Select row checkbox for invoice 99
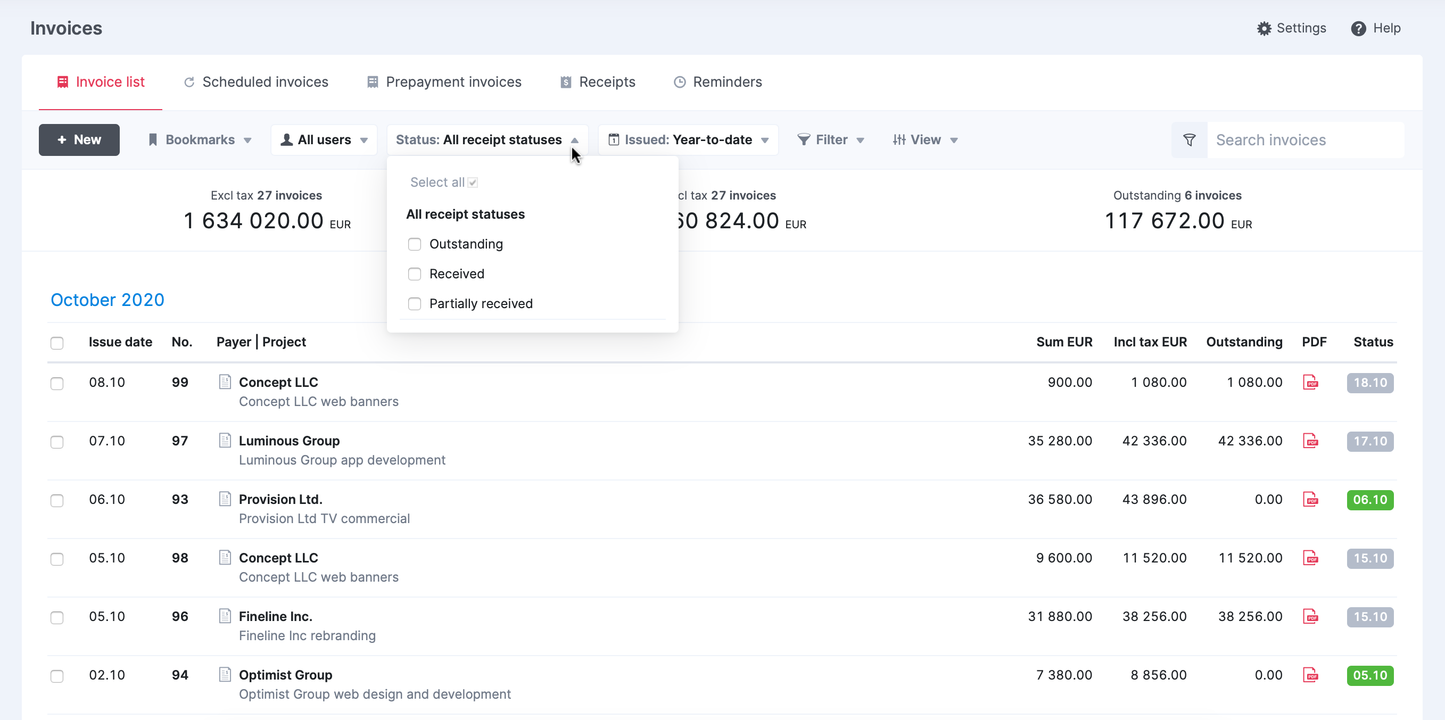 point(56,383)
